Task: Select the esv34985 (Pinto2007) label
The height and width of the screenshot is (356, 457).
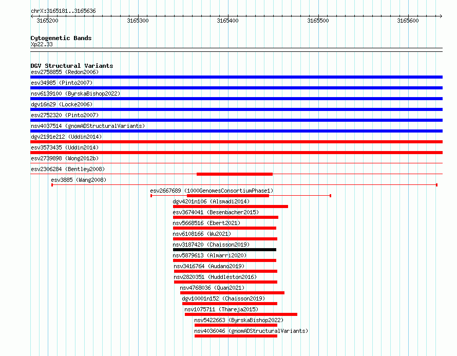Action: point(62,83)
